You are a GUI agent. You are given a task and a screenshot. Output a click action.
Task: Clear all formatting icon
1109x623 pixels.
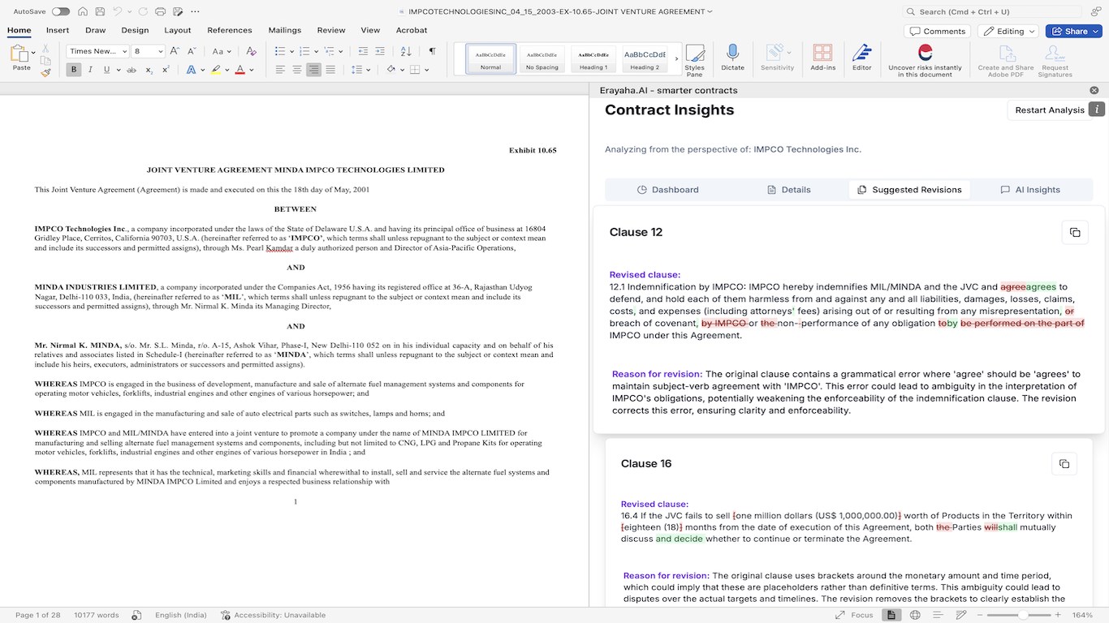(x=252, y=51)
